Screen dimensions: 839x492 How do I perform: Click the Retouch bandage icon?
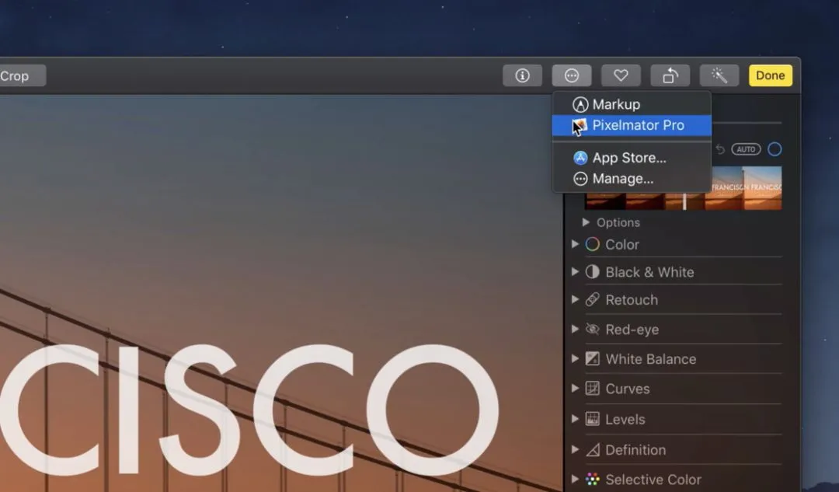pos(592,300)
